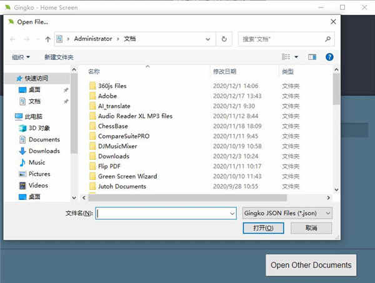Click Open Other Documents in Gingko window
Image resolution: width=375 pixels, height=283 pixels.
[x=311, y=265]
